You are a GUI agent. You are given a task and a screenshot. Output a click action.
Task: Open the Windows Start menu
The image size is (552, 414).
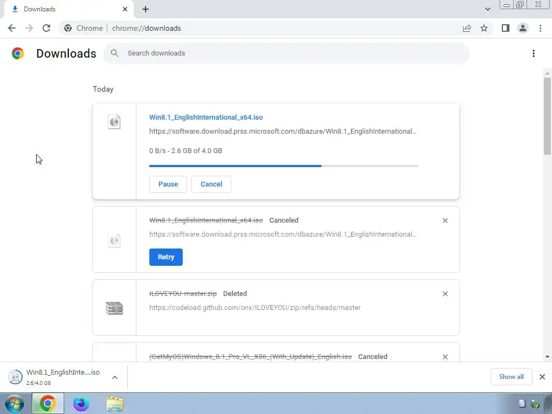click(x=14, y=403)
